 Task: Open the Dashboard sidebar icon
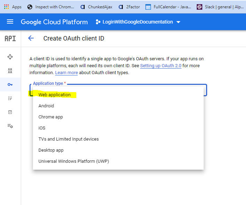tap(10, 57)
